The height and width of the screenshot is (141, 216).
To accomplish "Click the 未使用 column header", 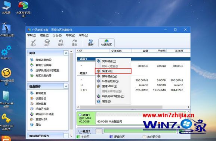I will tap(175, 51).
